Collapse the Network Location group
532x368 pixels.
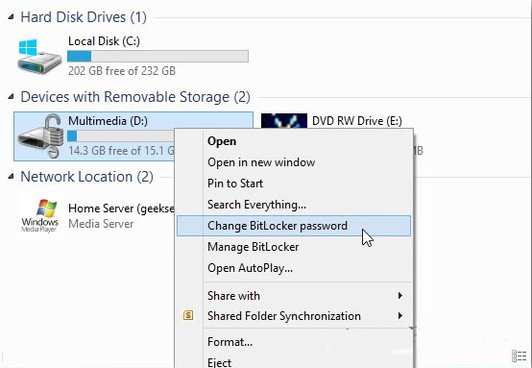pyautogui.click(x=11, y=176)
